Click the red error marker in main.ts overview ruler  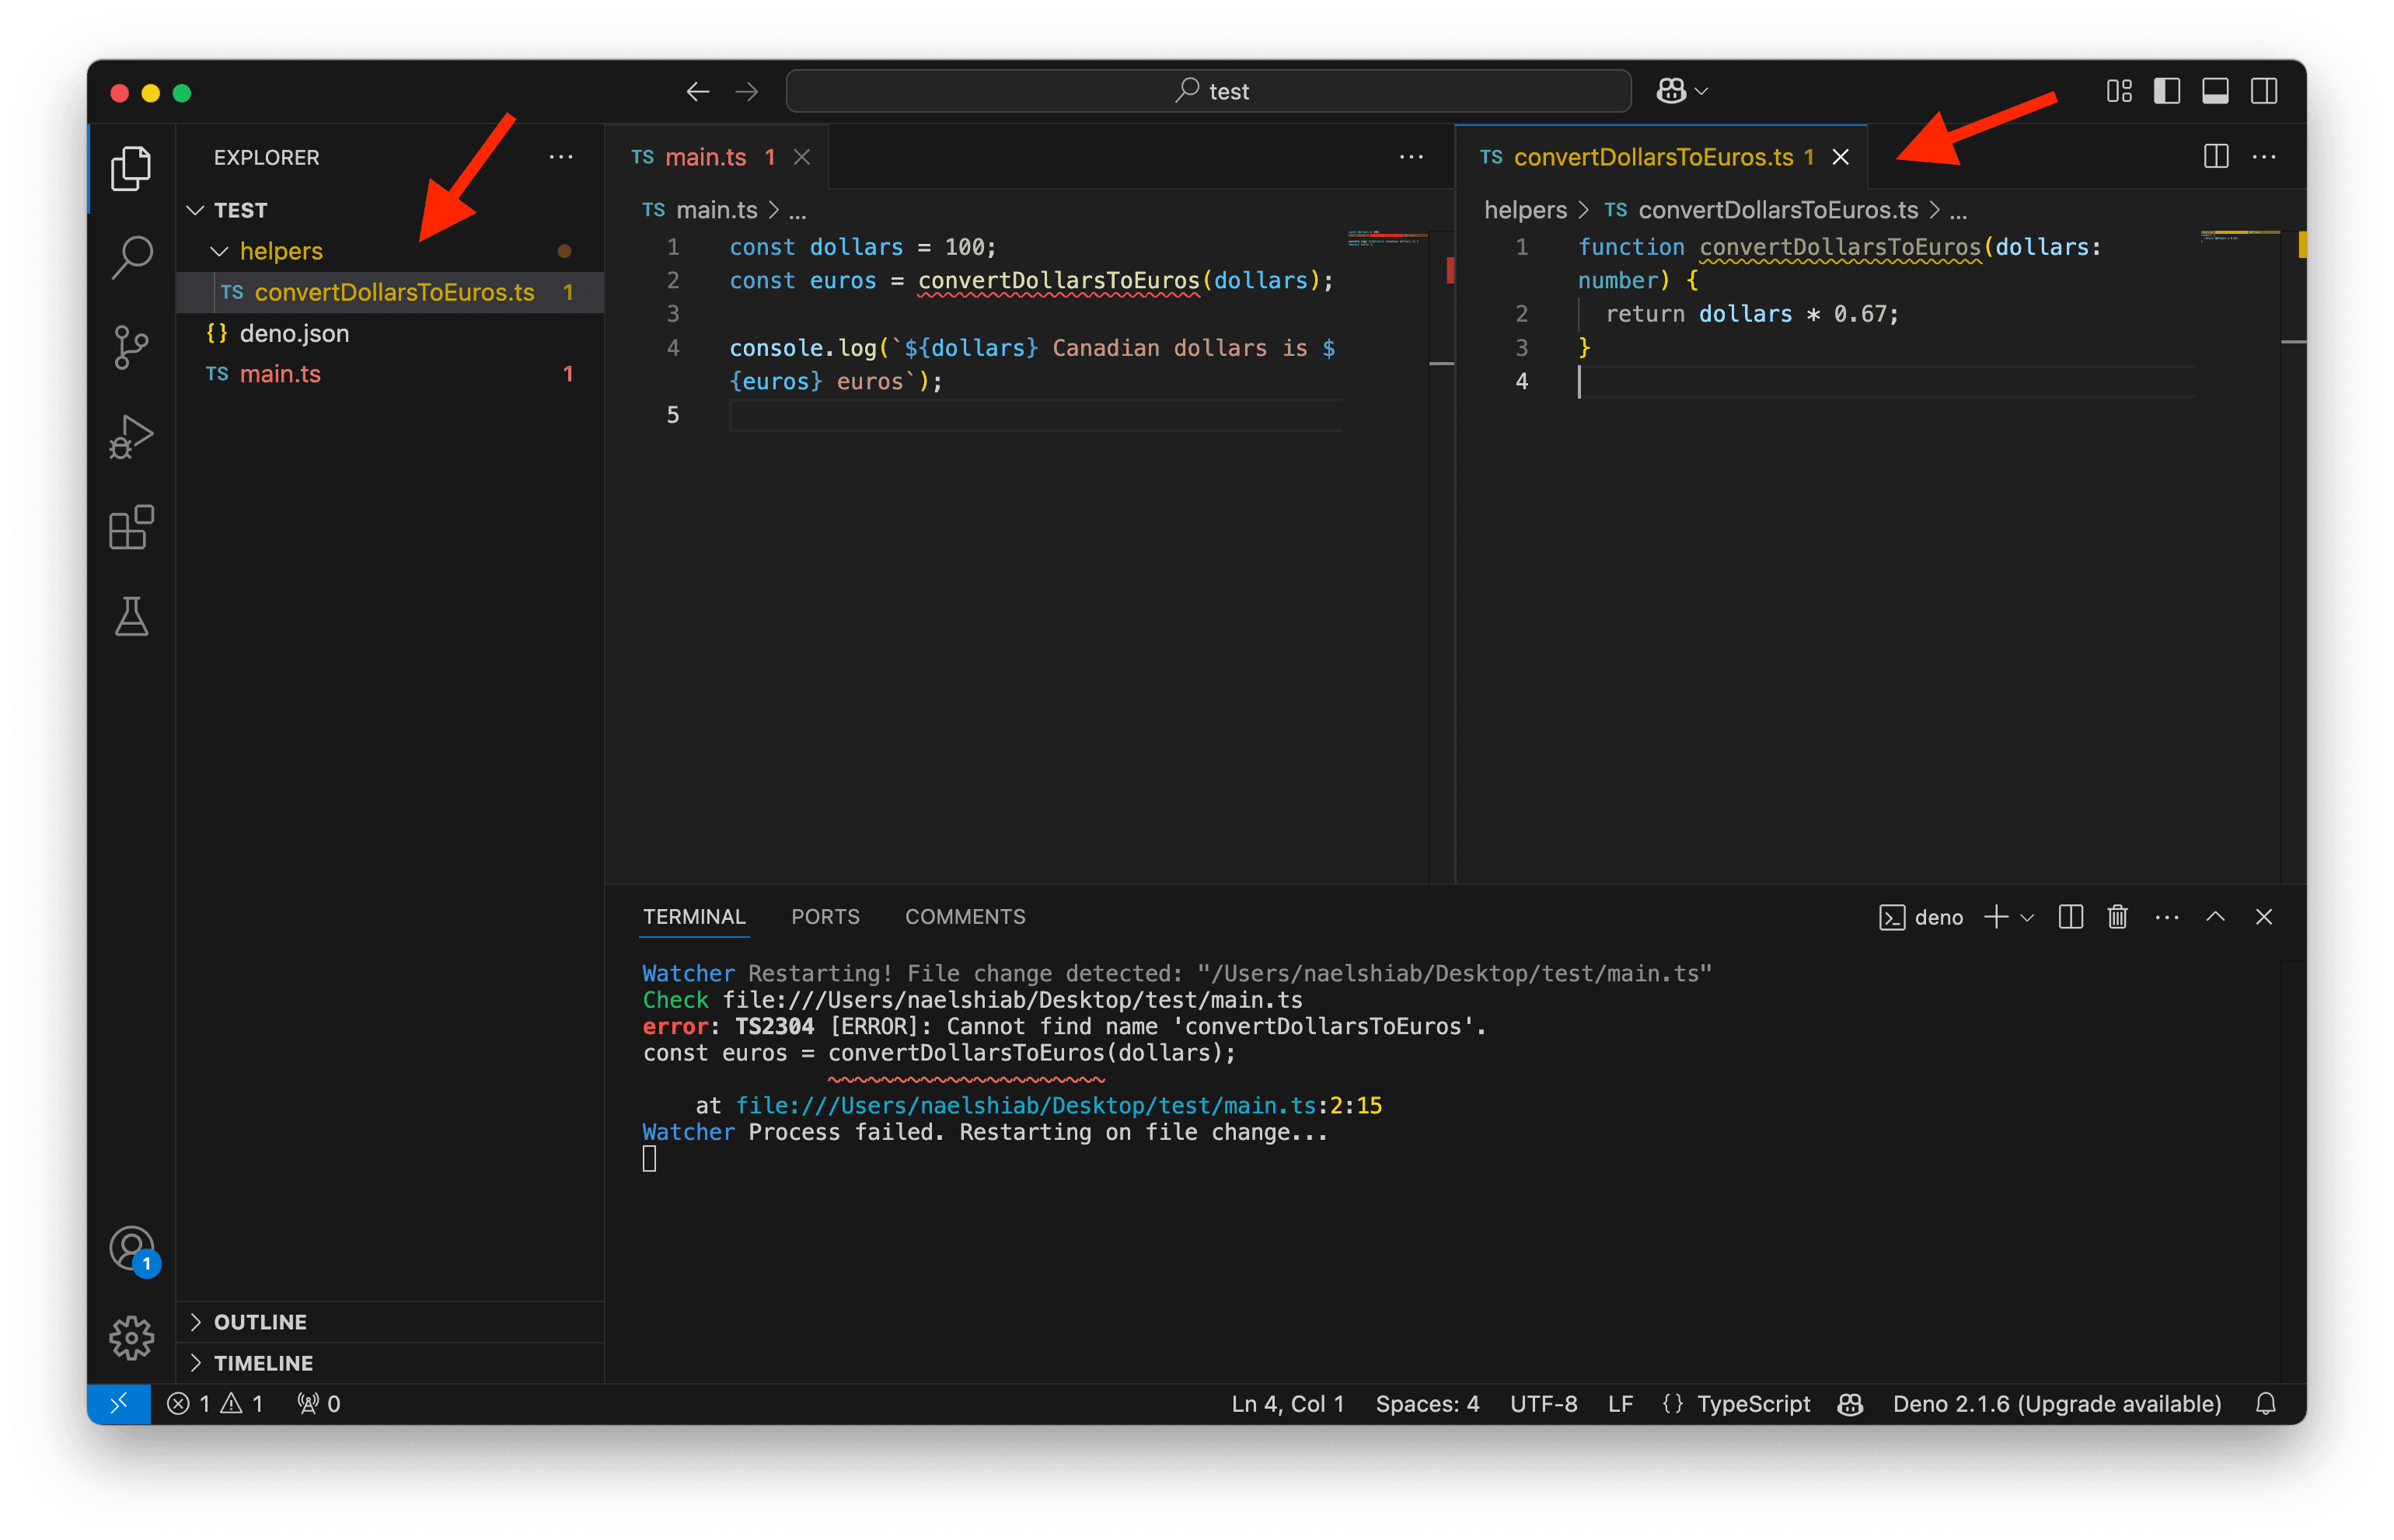pos(1450,270)
